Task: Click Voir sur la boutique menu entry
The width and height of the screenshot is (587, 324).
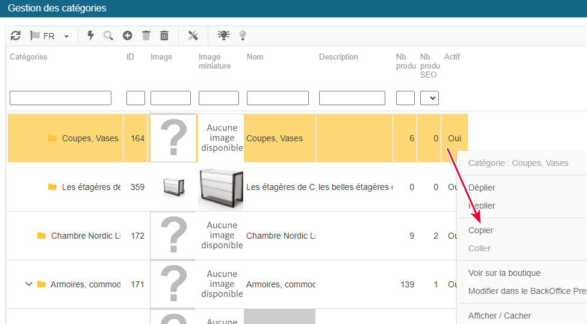Action: (x=504, y=273)
